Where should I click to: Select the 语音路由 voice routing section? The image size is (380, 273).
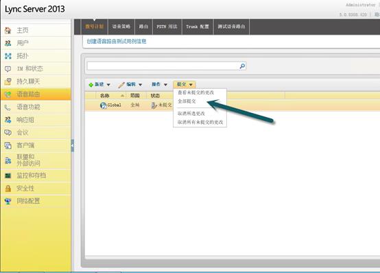(x=36, y=94)
